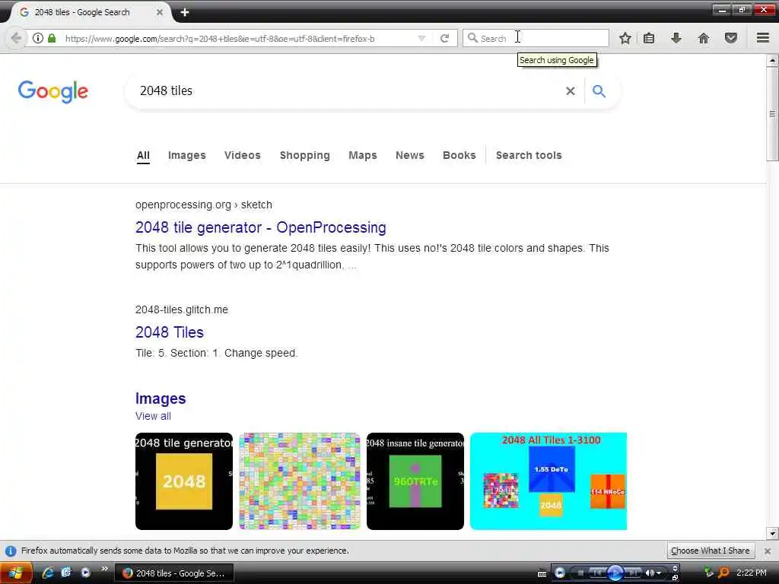Click the orange search tray icon
This screenshot has width=779, height=584.
pyautogui.click(x=724, y=573)
